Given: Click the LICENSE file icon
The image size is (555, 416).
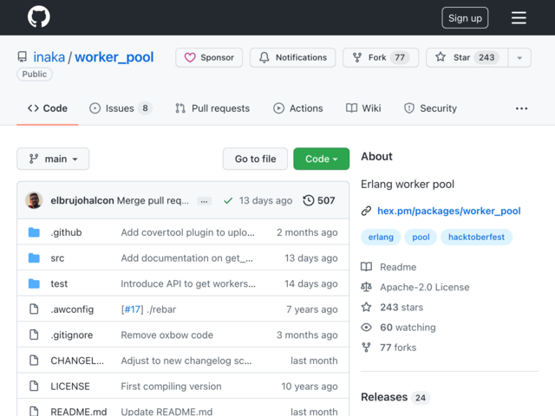Looking at the screenshot, I should tap(34, 386).
